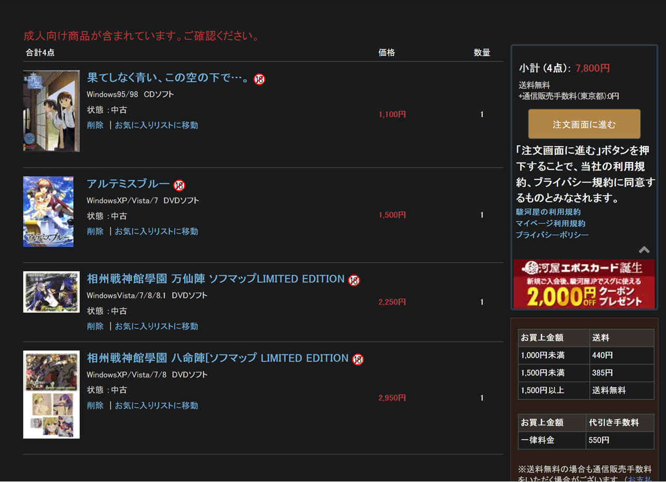Image resolution: width=666 pixels, height=482 pixels.
Task: Open the 相州戦神館學園 万仙陣 title link
Action: [215, 279]
